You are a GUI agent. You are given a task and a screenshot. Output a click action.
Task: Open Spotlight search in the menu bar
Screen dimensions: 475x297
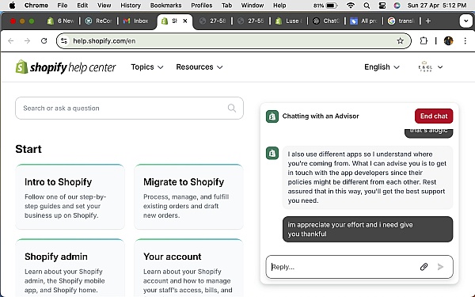pos(367,6)
